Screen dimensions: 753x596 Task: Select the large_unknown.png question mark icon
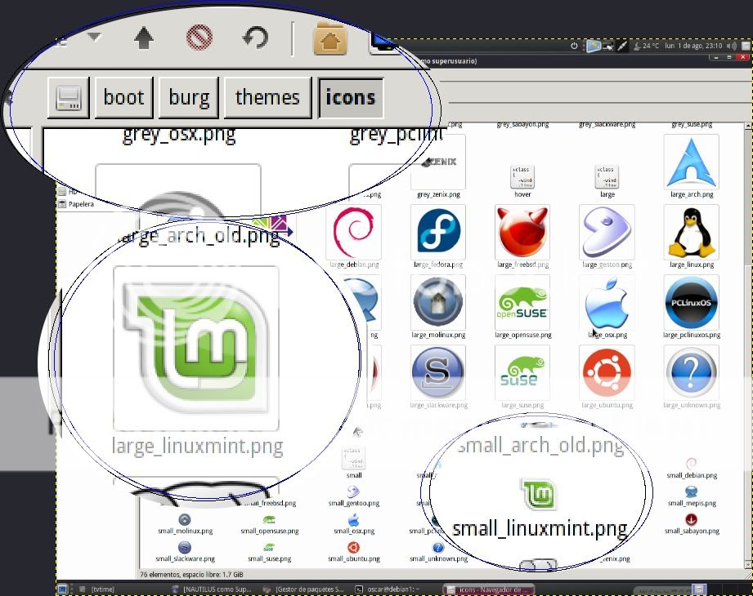tap(691, 372)
